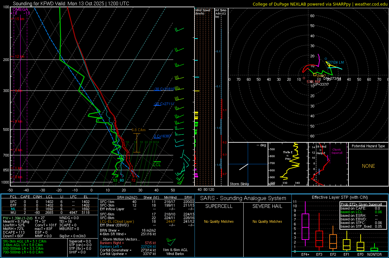This screenshot has height=258, width=389.
Task: Click the 'Corfidi Downshear = 273/14 kt' line
Action: 128,250
